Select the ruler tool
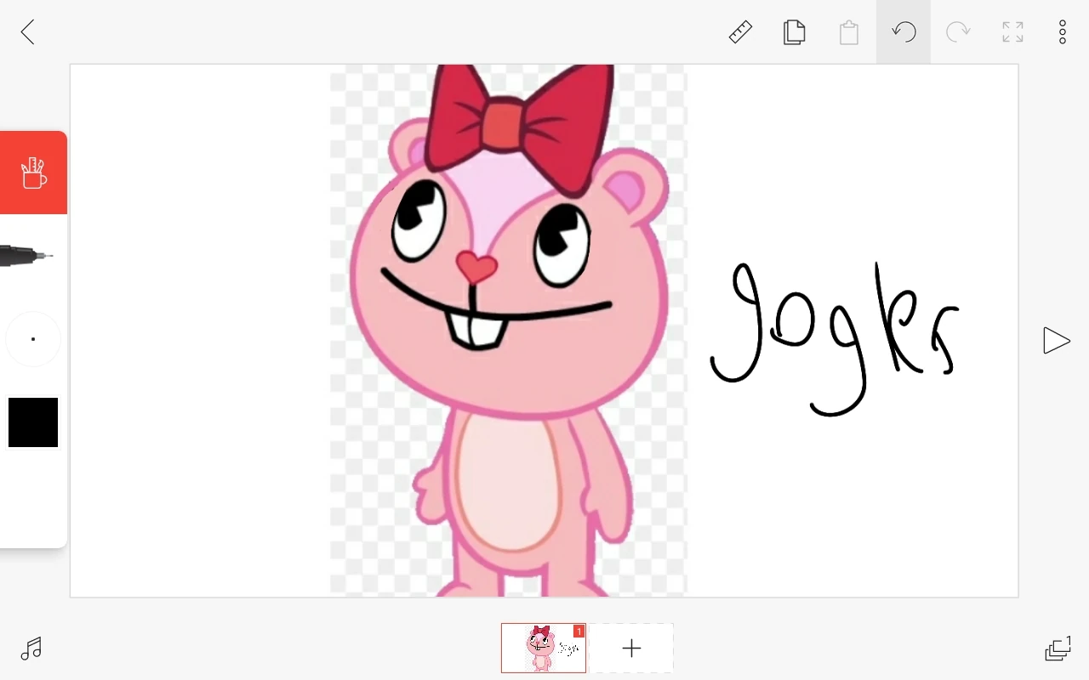Screen dimensions: 1089x680 739,31
